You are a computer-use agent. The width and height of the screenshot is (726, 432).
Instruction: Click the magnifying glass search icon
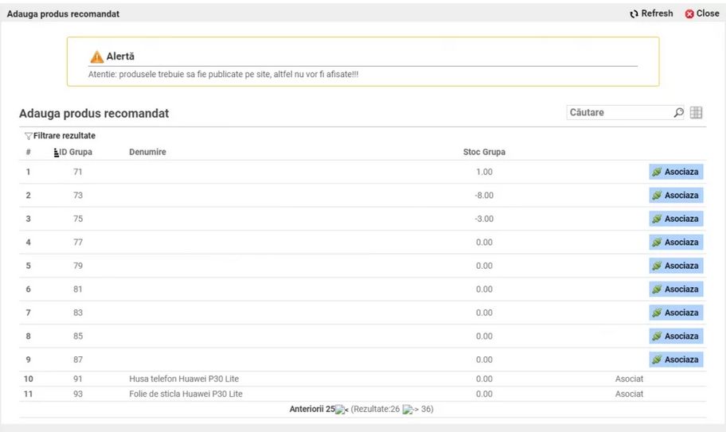click(x=678, y=113)
